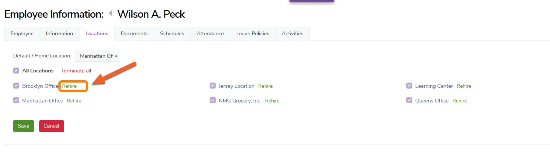Click Rehire next to Manhattan Office

click(x=74, y=101)
